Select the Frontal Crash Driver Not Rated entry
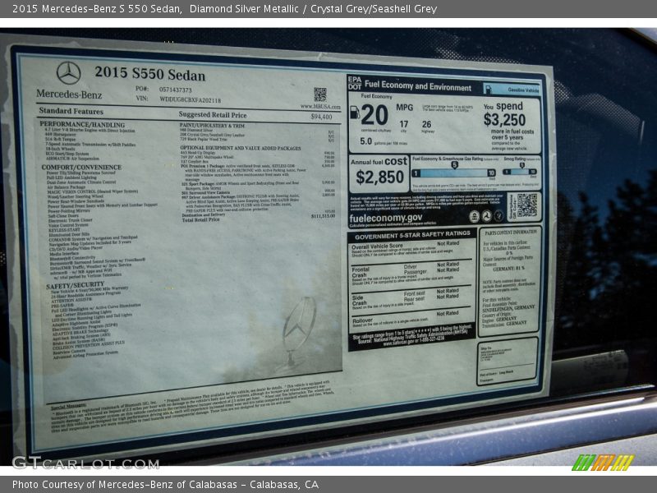The image size is (657, 493). tap(449, 266)
